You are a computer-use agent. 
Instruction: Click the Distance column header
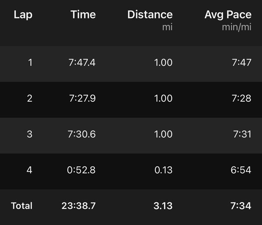click(x=150, y=15)
